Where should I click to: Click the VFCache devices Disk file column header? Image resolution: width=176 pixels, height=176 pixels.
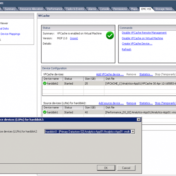[x=140, y=79]
